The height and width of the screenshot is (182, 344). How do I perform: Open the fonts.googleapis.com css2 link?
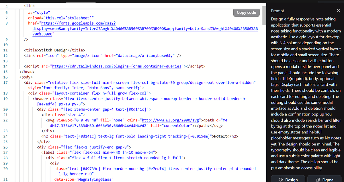[145, 29]
